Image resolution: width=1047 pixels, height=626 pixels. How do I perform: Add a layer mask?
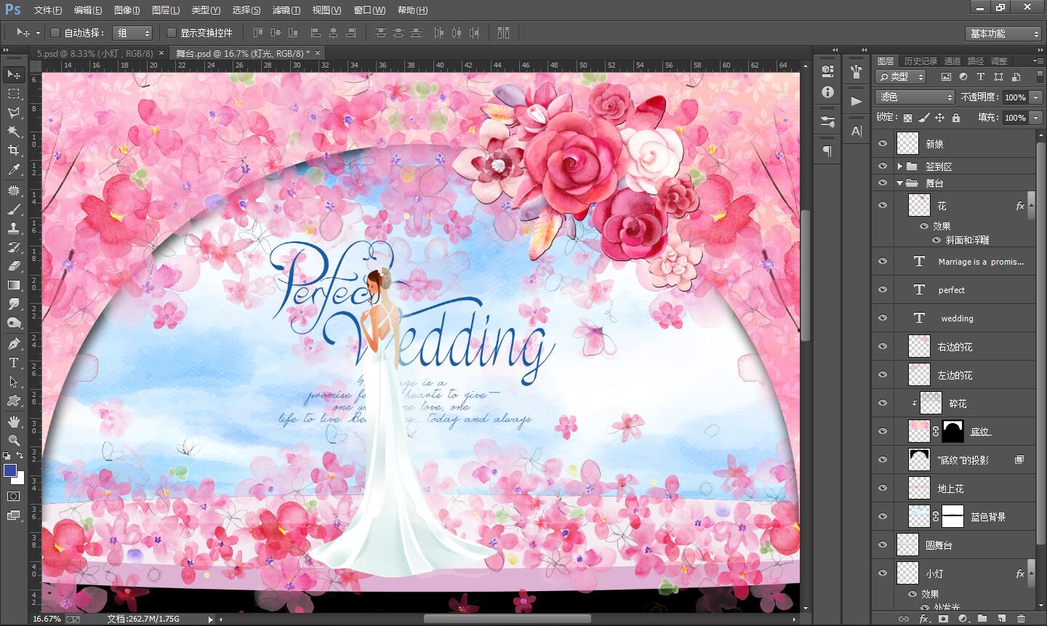pyautogui.click(x=943, y=619)
